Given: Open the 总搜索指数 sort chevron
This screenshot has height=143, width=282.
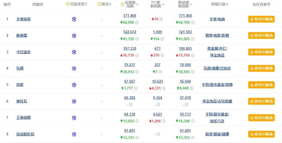Looking at the screenshot, I should point(137,5).
